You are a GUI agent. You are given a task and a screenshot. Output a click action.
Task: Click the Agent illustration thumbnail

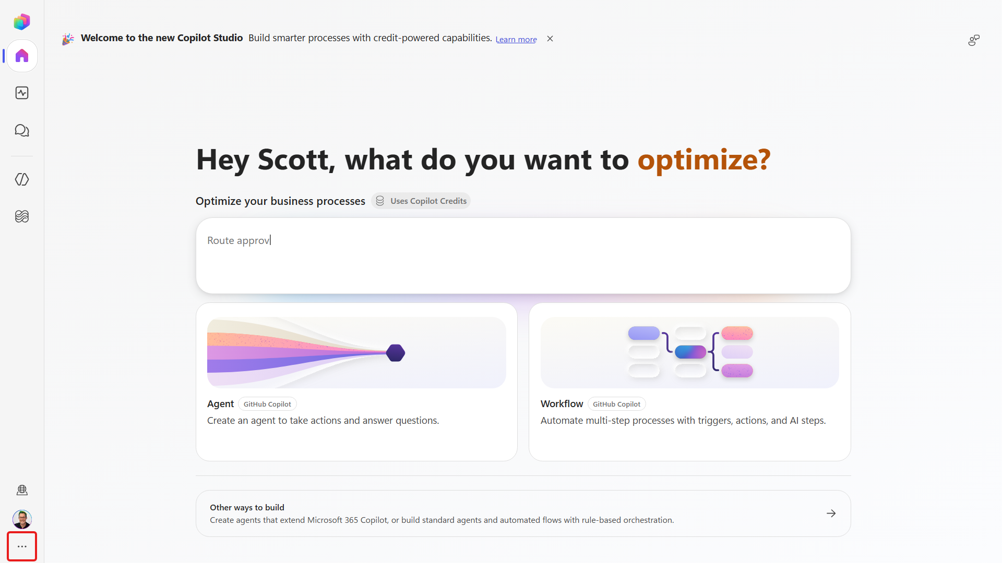click(x=356, y=352)
